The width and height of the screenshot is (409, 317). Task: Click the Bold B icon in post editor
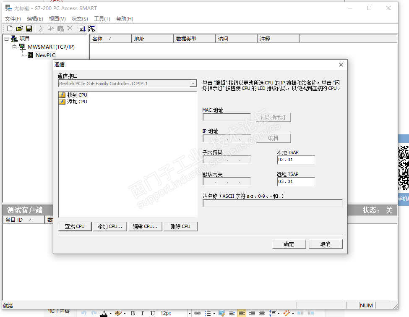[x=133, y=313]
